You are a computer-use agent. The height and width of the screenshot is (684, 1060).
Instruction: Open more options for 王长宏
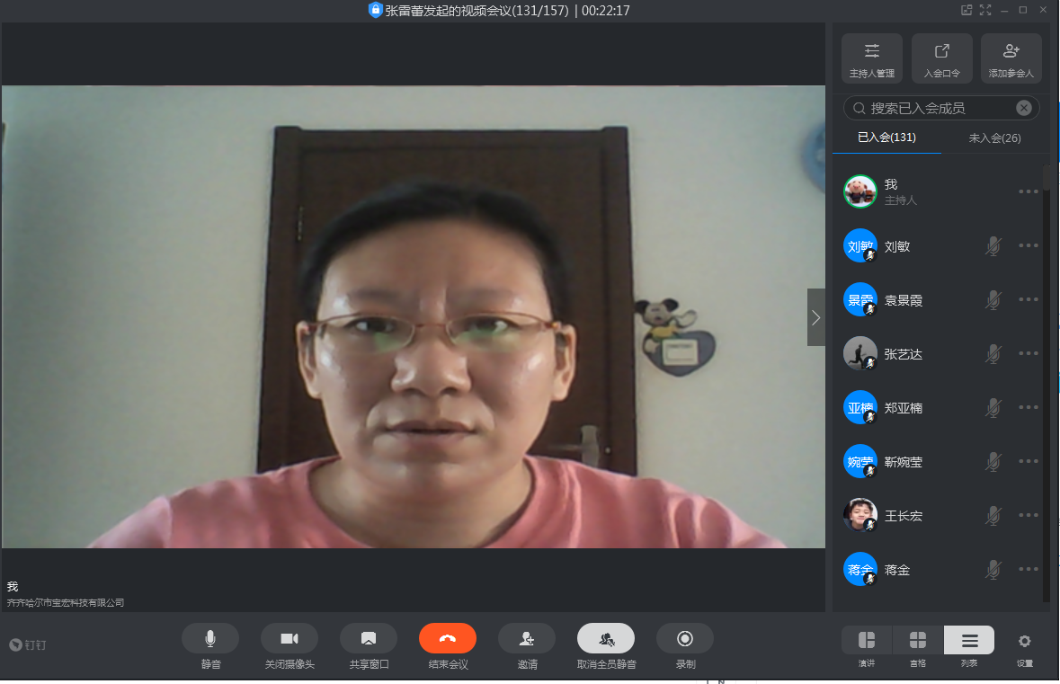pyautogui.click(x=1028, y=516)
